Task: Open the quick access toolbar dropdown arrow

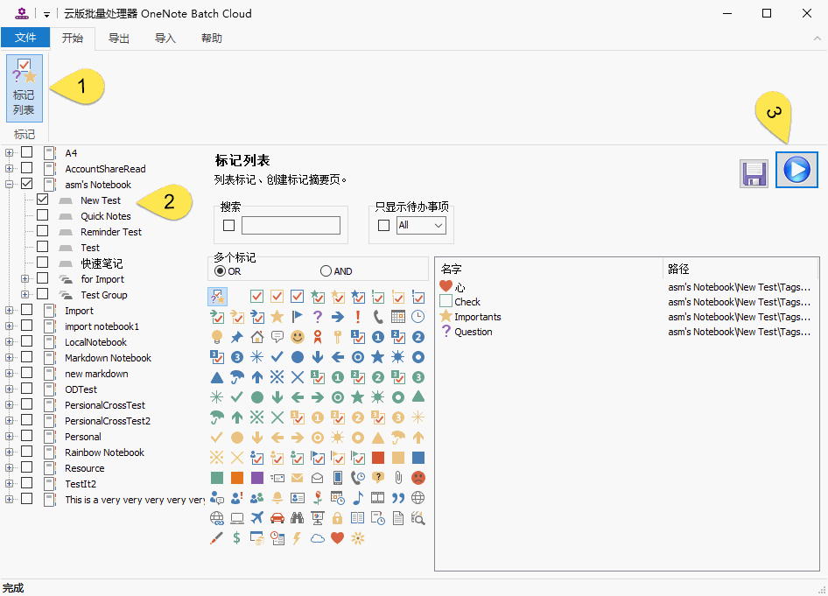Action: tap(46, 14)
